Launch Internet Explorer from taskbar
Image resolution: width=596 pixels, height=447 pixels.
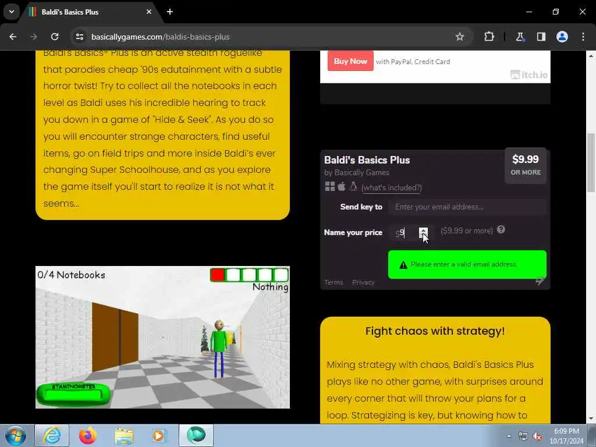[x=52, y=435]
